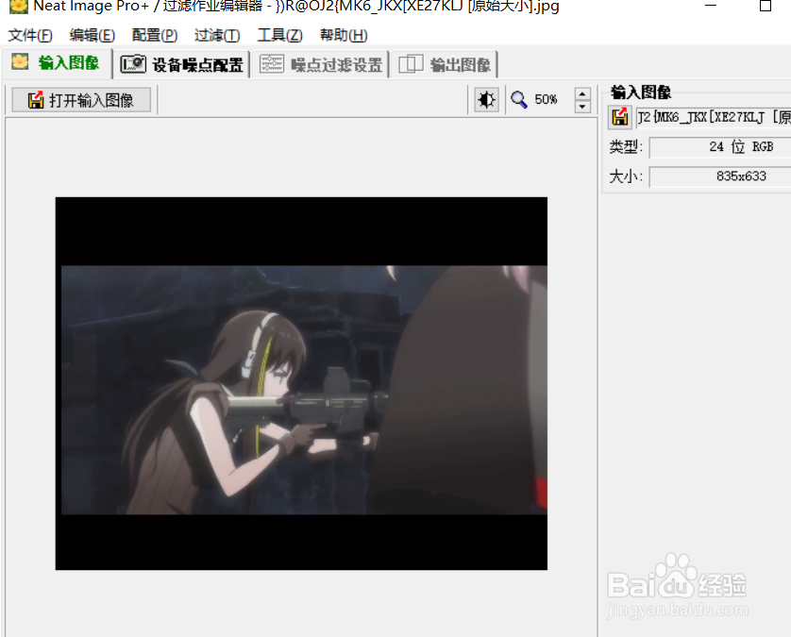Switch to the 噪点过滤设置 tab

coord(321,64)
